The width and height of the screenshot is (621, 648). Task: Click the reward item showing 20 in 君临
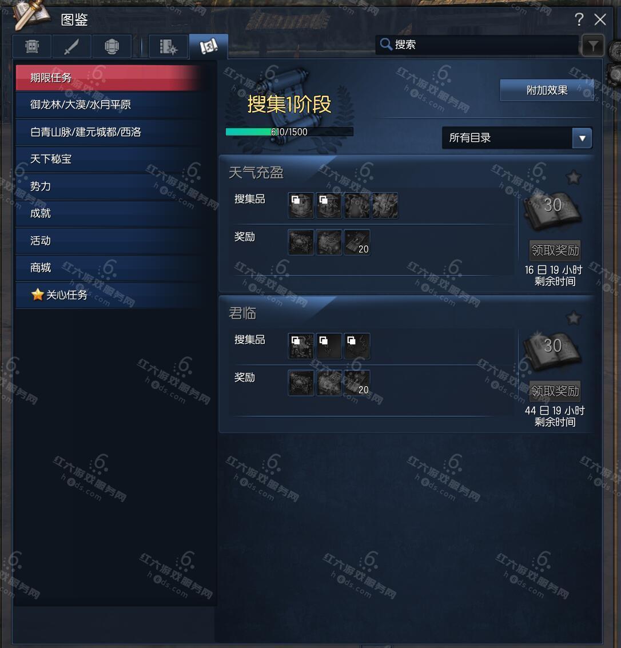point(357,383)
